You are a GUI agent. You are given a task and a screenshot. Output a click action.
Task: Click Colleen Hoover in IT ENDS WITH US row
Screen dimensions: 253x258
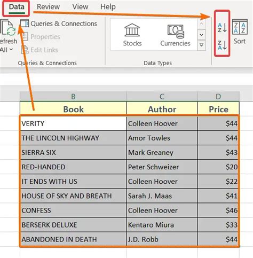162,182
